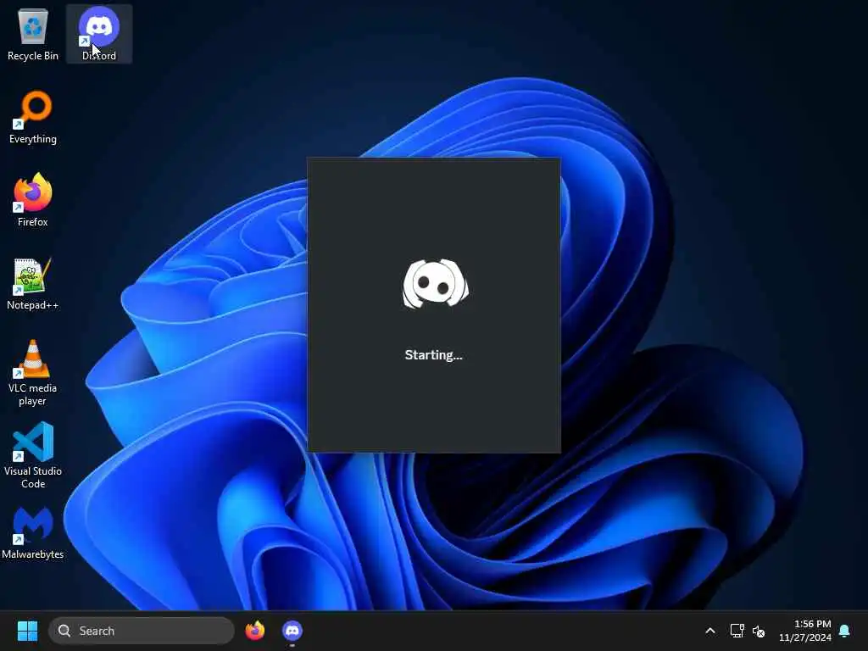The height and width of the screenshot is (651, 868).
Task: Select the Everything search shortcut
Action: click(33, 117)
